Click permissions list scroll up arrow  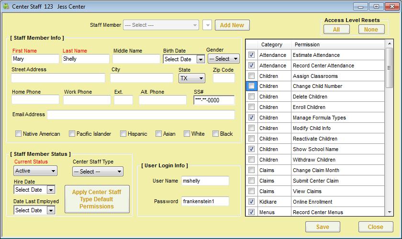pyautogui.click(x=390, y=44)
